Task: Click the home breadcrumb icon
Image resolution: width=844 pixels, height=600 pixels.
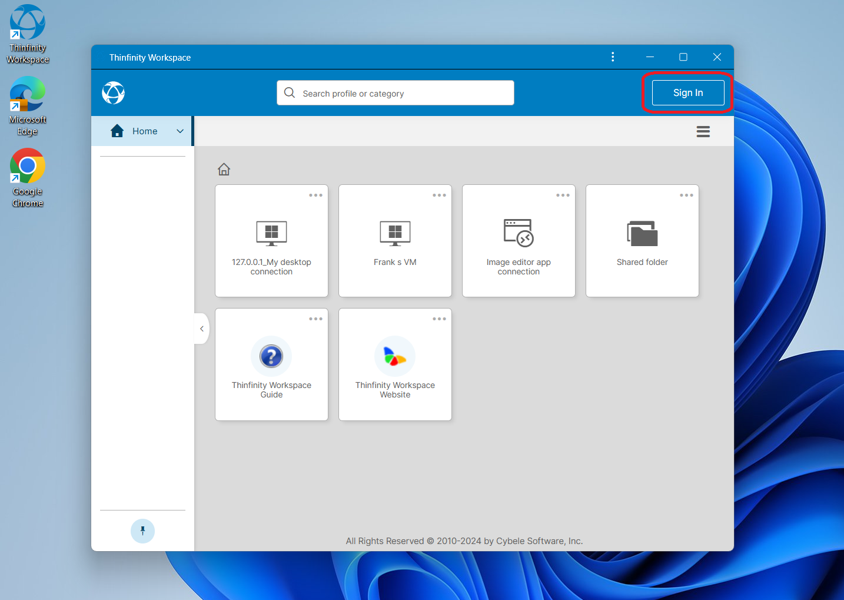Action: coord(224,170)
